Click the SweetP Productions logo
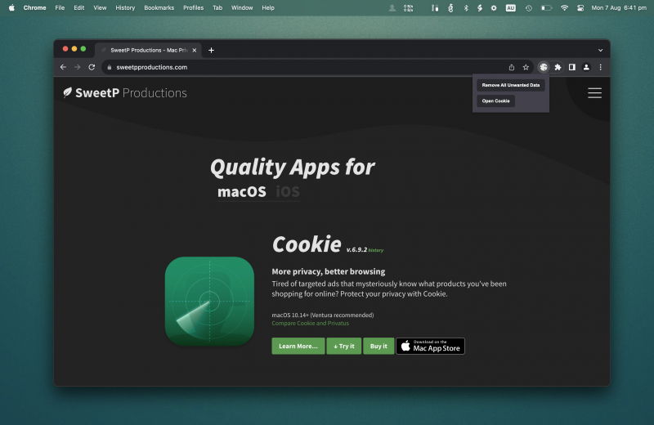Image resolution: width=654 pixels, height=425 pixels. tap(125, 92)
